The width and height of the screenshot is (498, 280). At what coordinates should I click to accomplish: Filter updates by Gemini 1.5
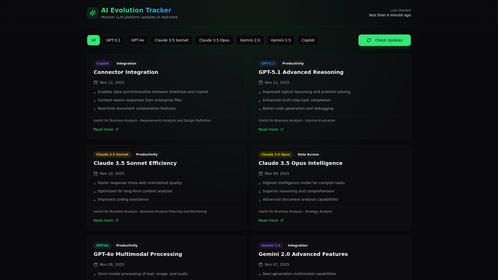281,40
